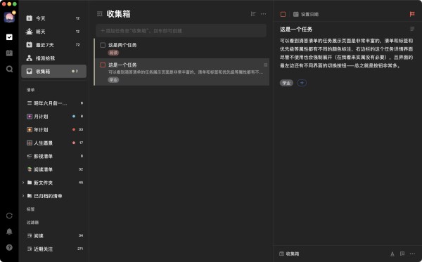Check the red checkbox of 这是一个任务
The image size is (422, 262).
[x=103, y=65]
